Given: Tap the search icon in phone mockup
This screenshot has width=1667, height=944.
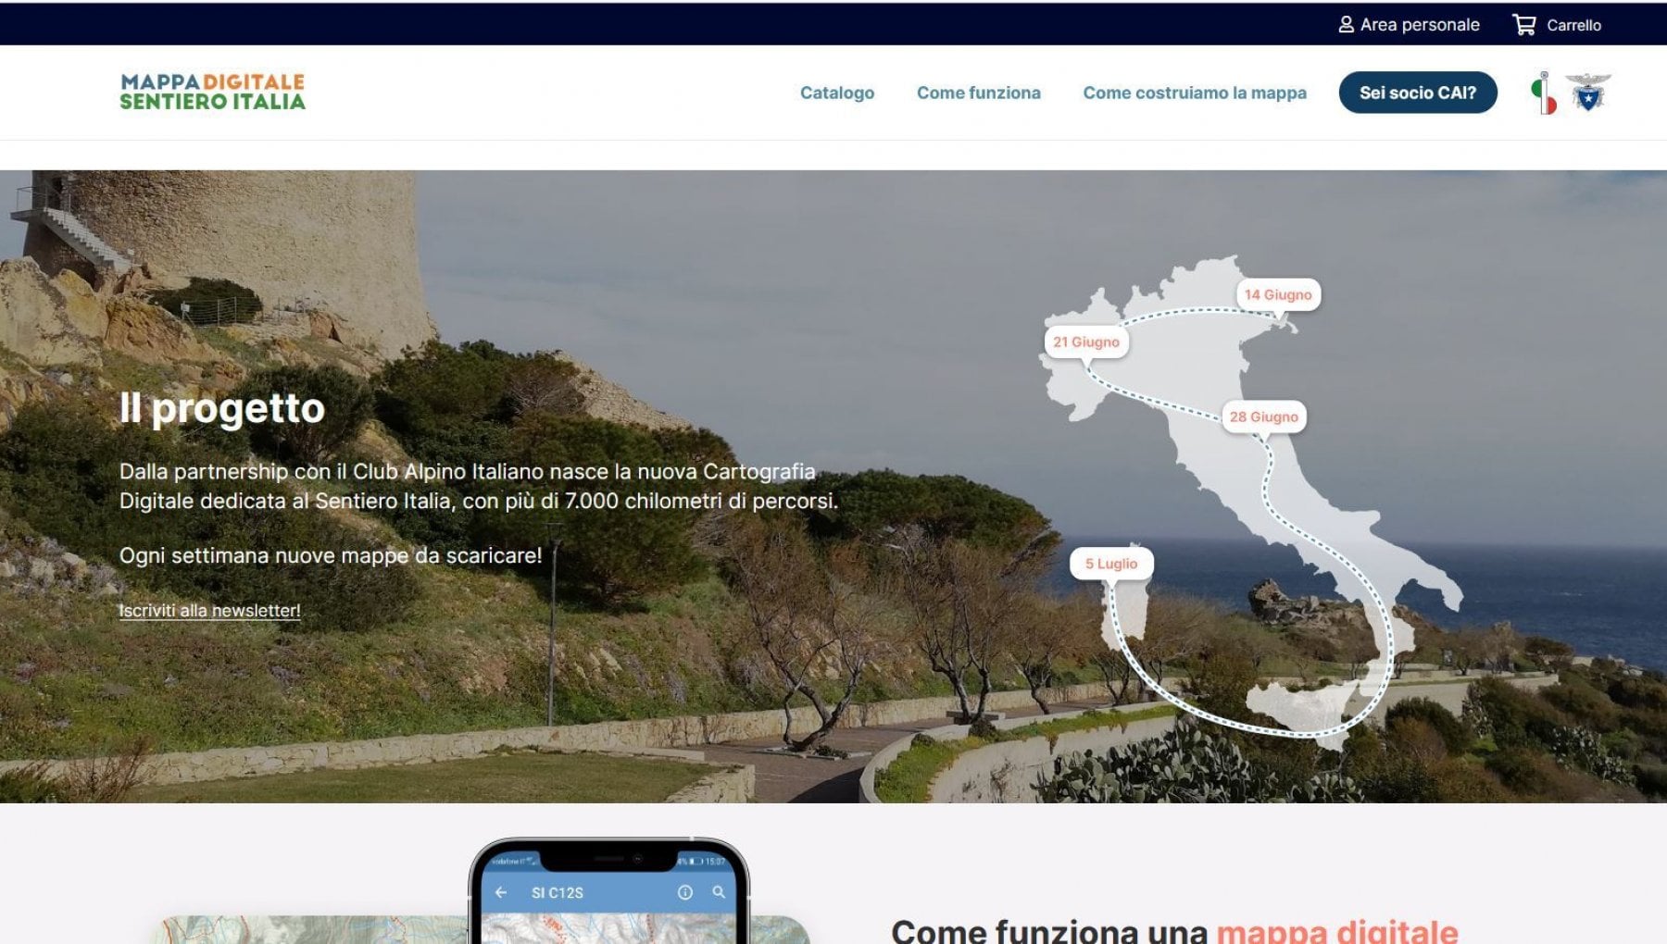Looking at the screenshot, I should tap(719, 892).
